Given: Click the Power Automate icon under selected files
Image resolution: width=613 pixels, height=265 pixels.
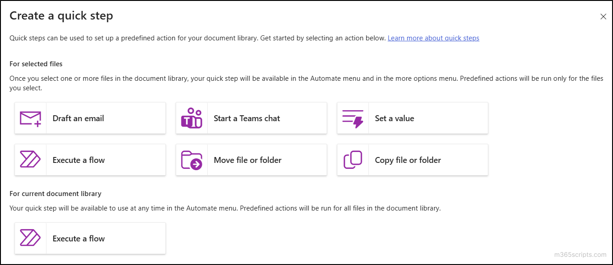Looking at the screenshot, I should [x=31, y=160].
